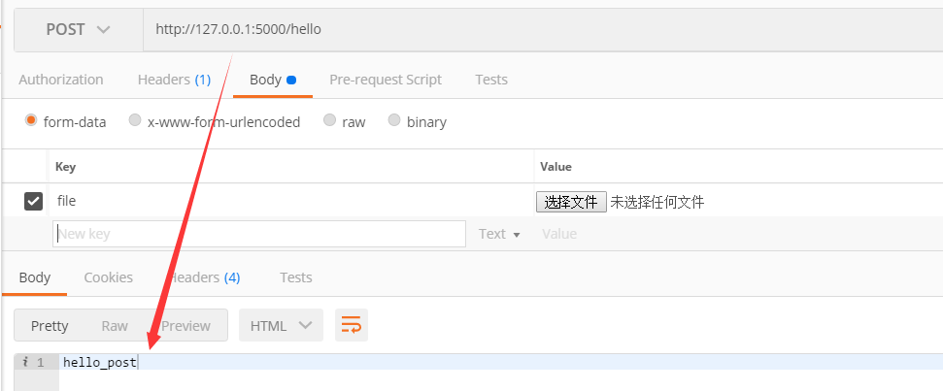Image resolution: width=943 pixels, height=391 pixels.
Task: Choose the binary body type
Action: tap(394, 121)
